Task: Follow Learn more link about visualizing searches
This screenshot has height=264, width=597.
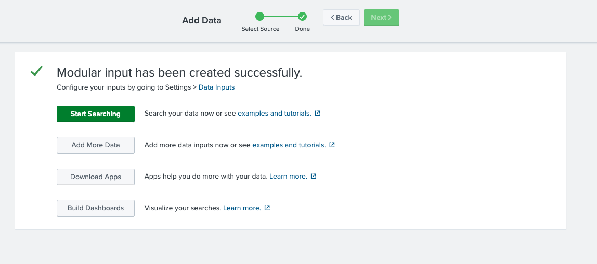Action: pyautogui.click(x=242, y=208)
